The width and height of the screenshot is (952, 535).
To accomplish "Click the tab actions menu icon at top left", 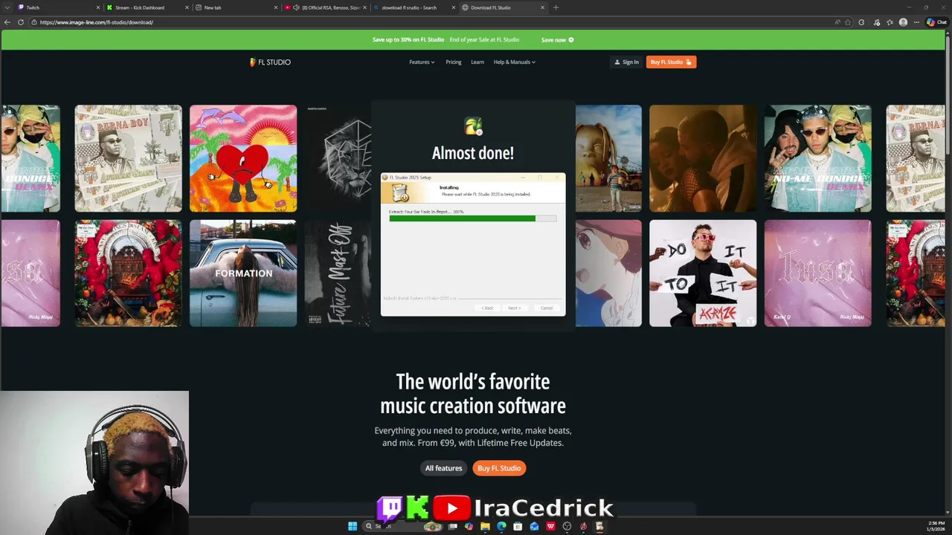I will (x=7, y=7).
